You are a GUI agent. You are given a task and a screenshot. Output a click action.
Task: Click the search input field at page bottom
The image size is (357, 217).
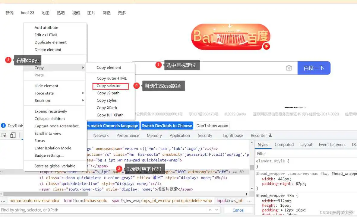(90, 210)
